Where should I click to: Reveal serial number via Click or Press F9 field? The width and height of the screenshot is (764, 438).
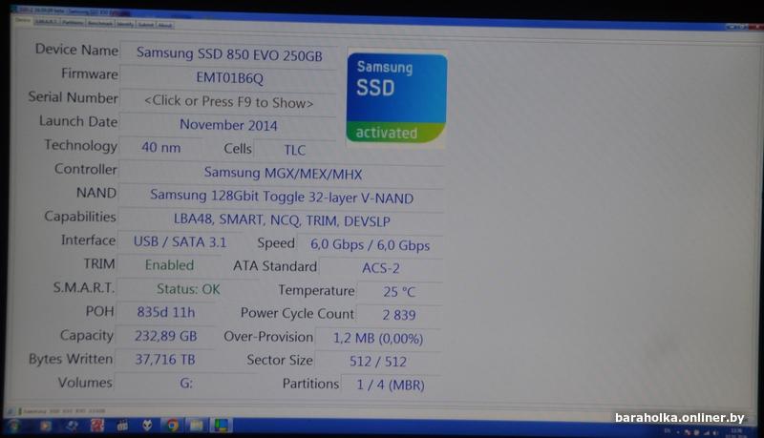coord(228,102)
